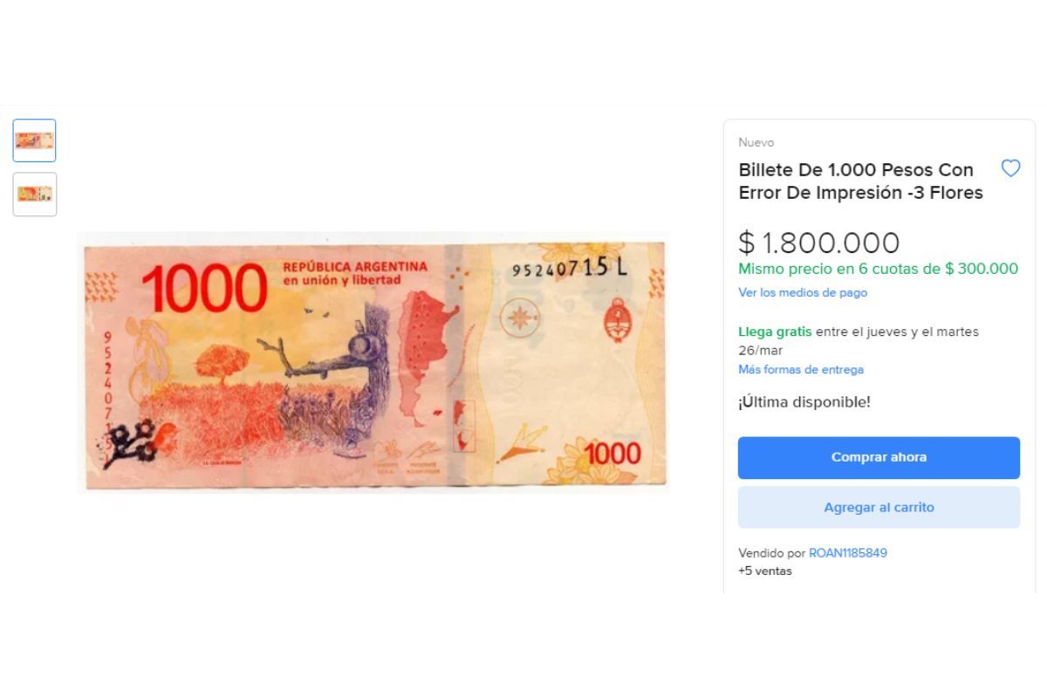The height and width of the screenshot is (698, 1047).
Task: Click the Nuevo condition label
Action: pos(756,142)
